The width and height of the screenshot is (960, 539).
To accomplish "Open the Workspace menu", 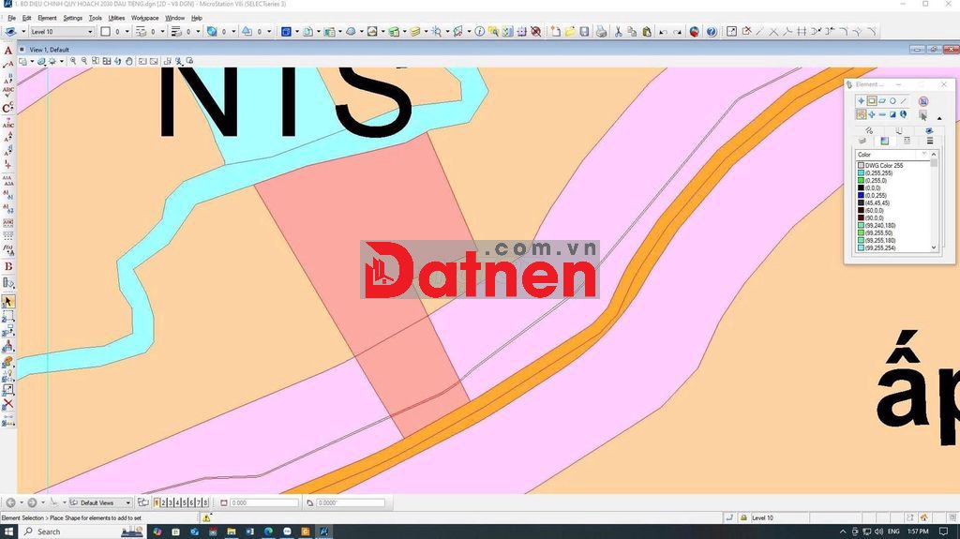I will 144,18.
